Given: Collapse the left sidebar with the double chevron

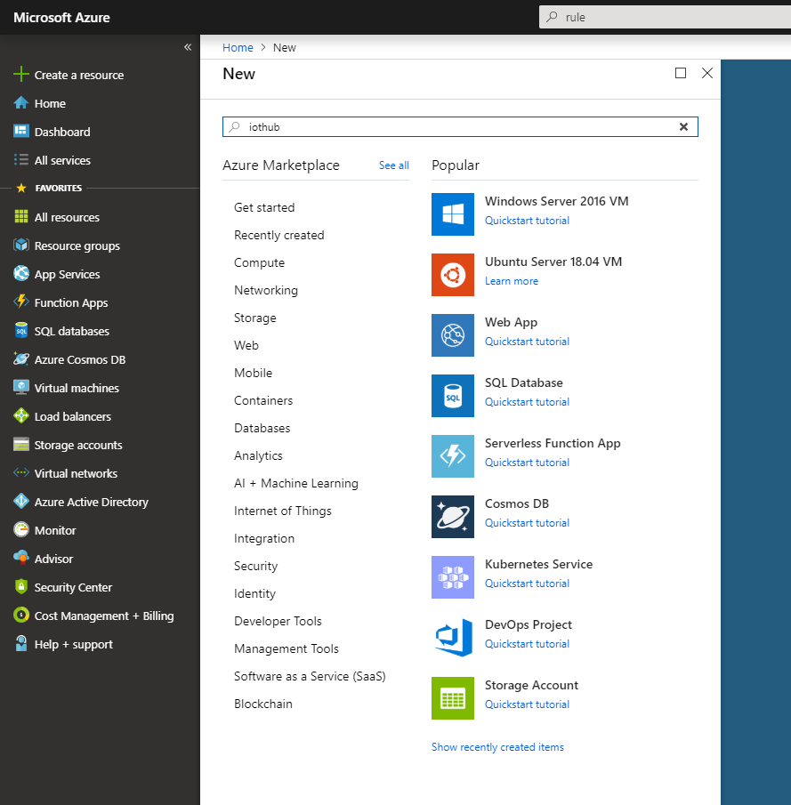Looking at the screenshot, I should 188,47.
